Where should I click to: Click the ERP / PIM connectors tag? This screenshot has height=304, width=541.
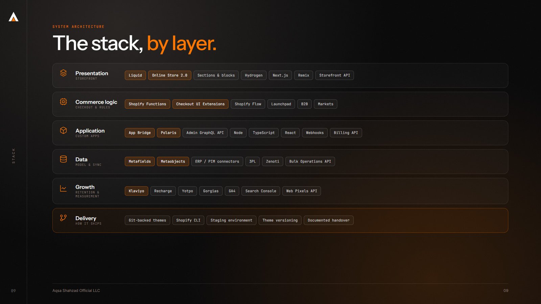(217, 161)
